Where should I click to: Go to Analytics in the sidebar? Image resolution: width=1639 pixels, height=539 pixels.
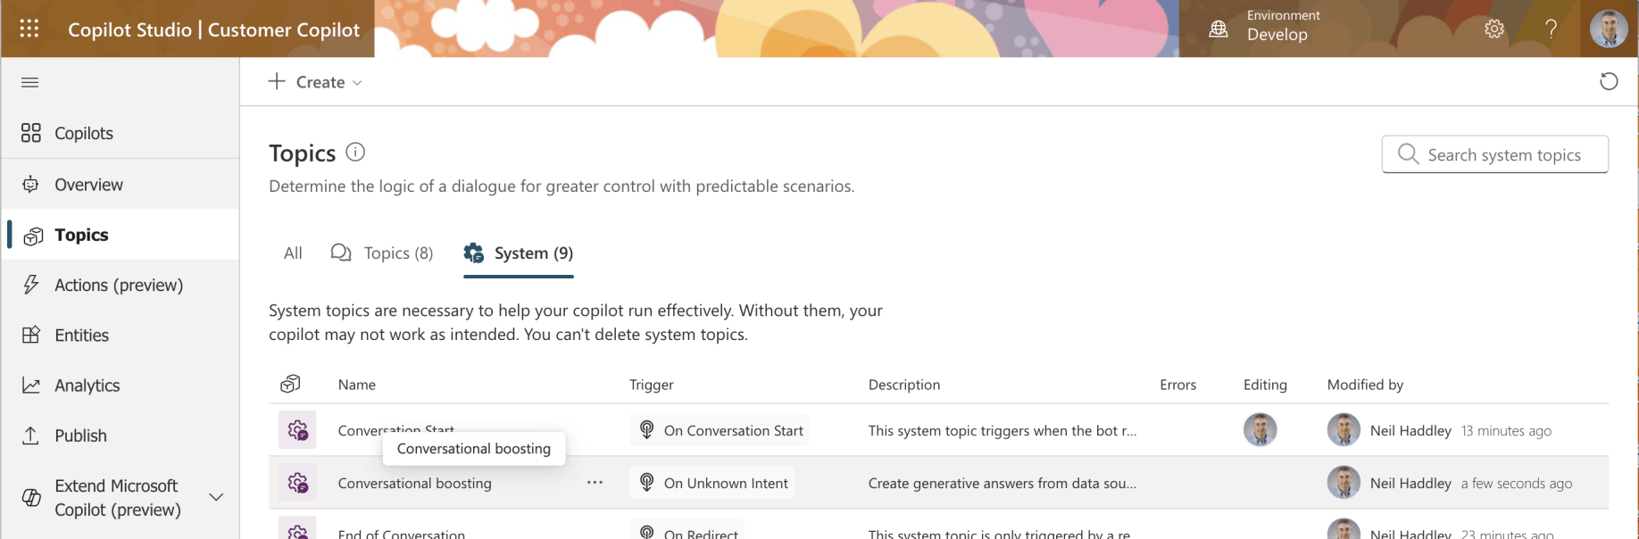coord(87,386)
